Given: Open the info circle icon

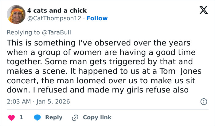Looking at the screenshot, I should point(204,101).
